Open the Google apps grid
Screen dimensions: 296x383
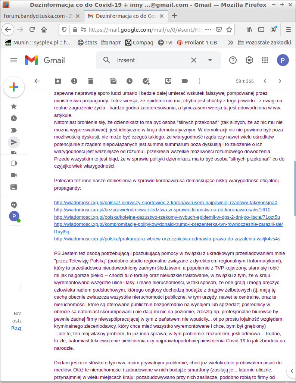coord(265,60)
